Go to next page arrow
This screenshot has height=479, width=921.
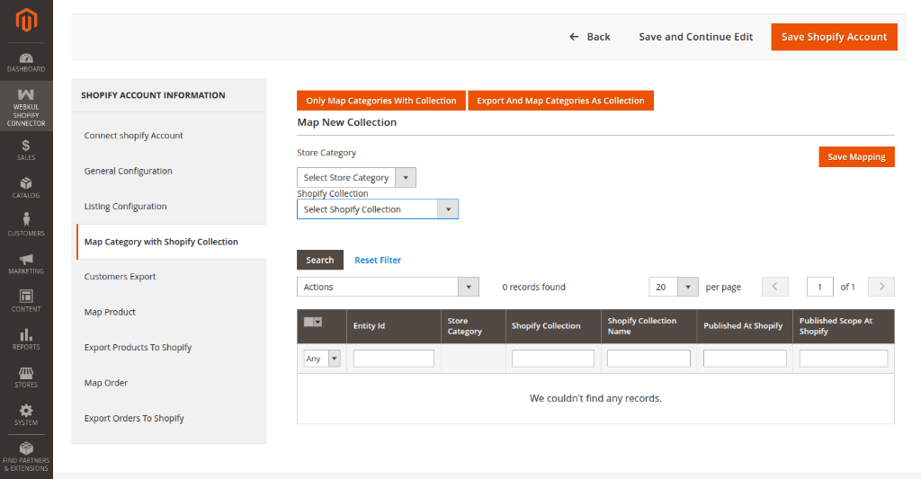881,287
